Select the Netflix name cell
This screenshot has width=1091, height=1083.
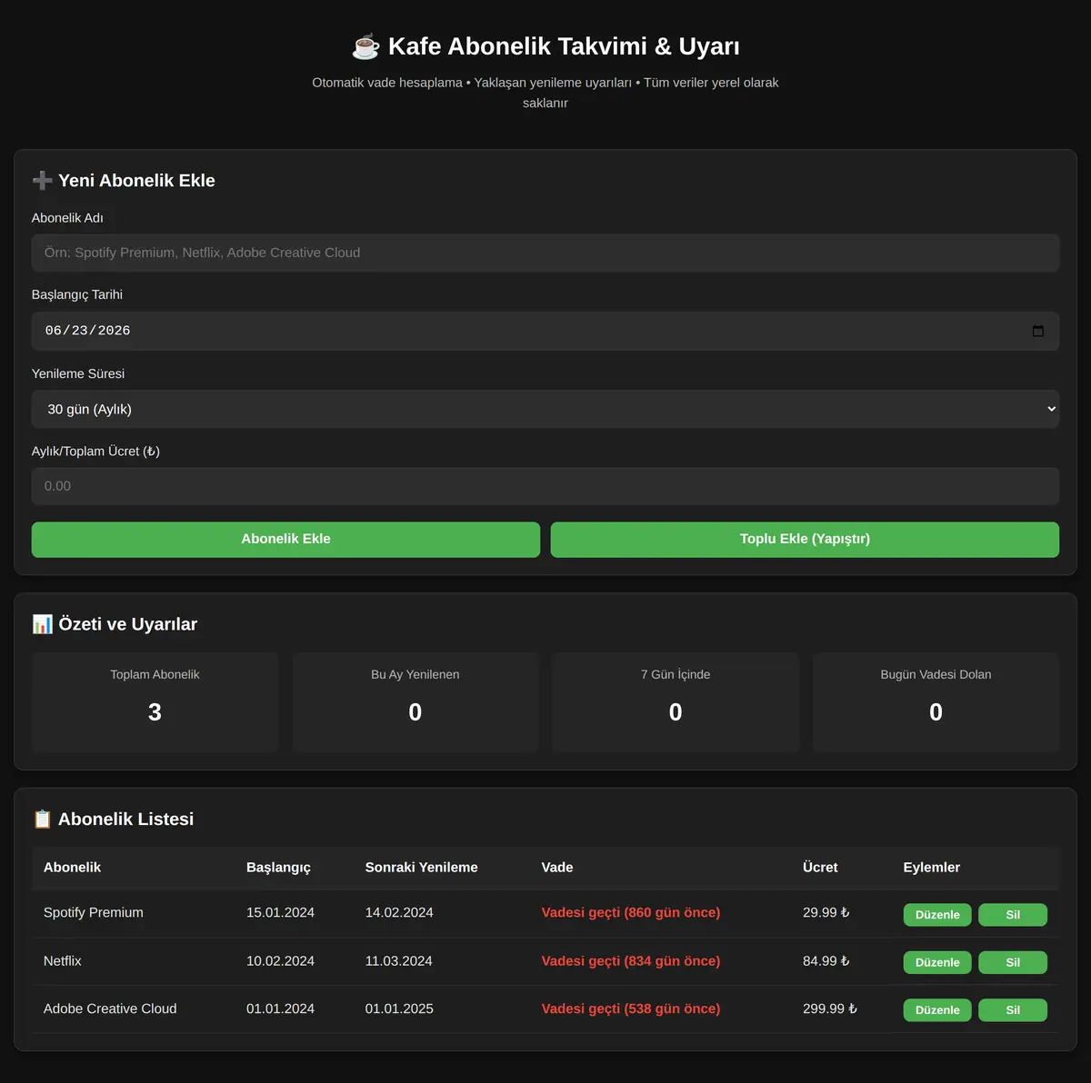63,960
